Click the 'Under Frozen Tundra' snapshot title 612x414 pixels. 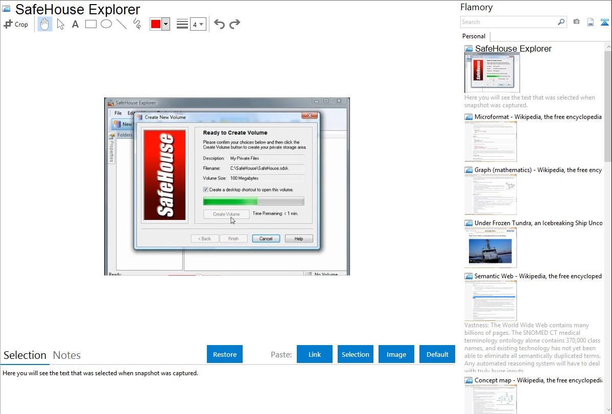click(538, 223)
